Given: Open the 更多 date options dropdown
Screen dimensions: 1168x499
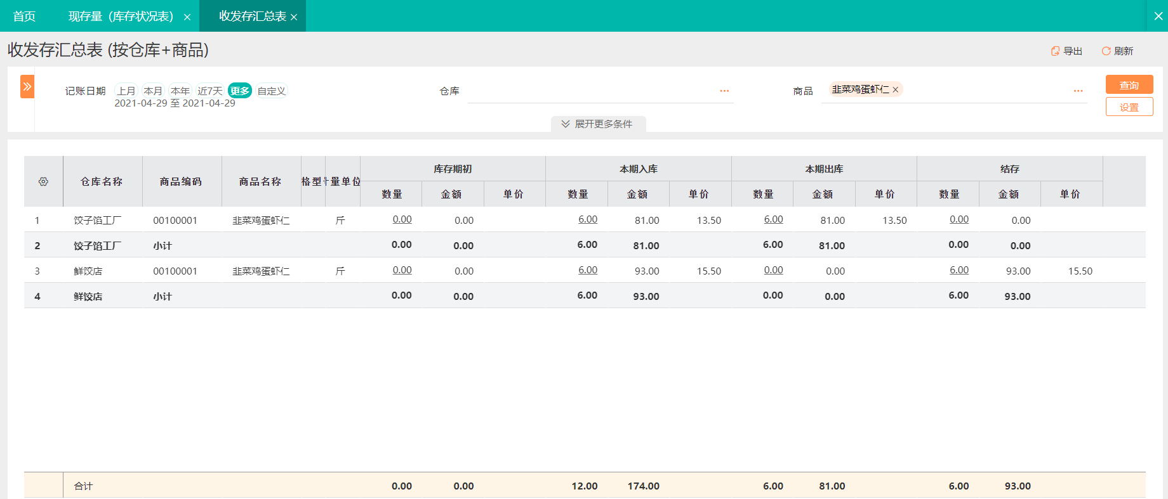Looking at the screenshot, I should click(240, 91).
